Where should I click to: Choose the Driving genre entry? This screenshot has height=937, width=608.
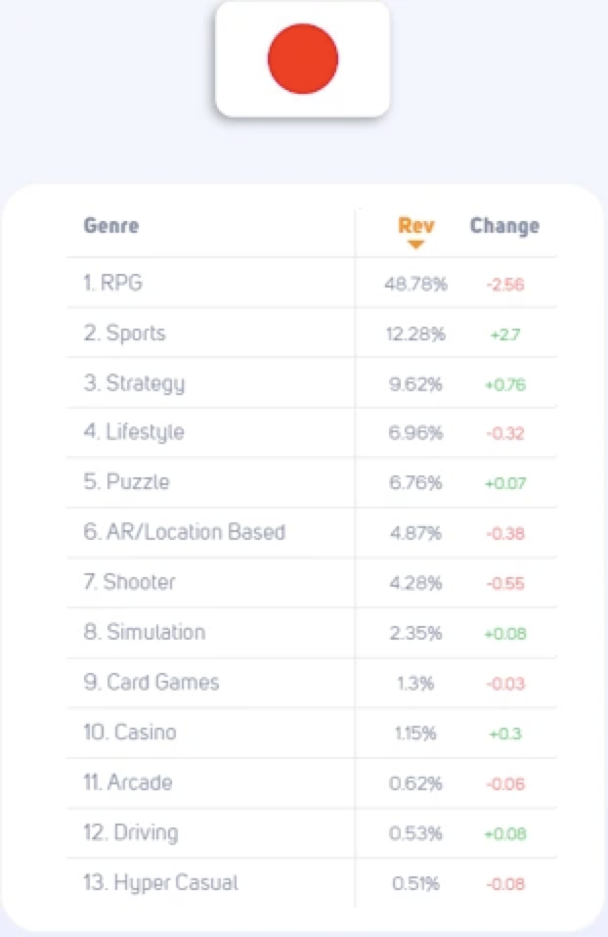pyautogui.click(x=311, y=833)
